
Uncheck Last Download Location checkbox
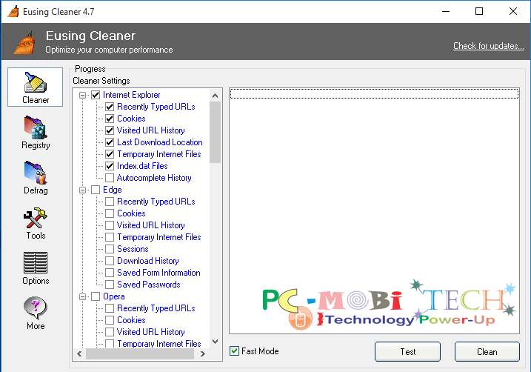[x=110, y=142]
